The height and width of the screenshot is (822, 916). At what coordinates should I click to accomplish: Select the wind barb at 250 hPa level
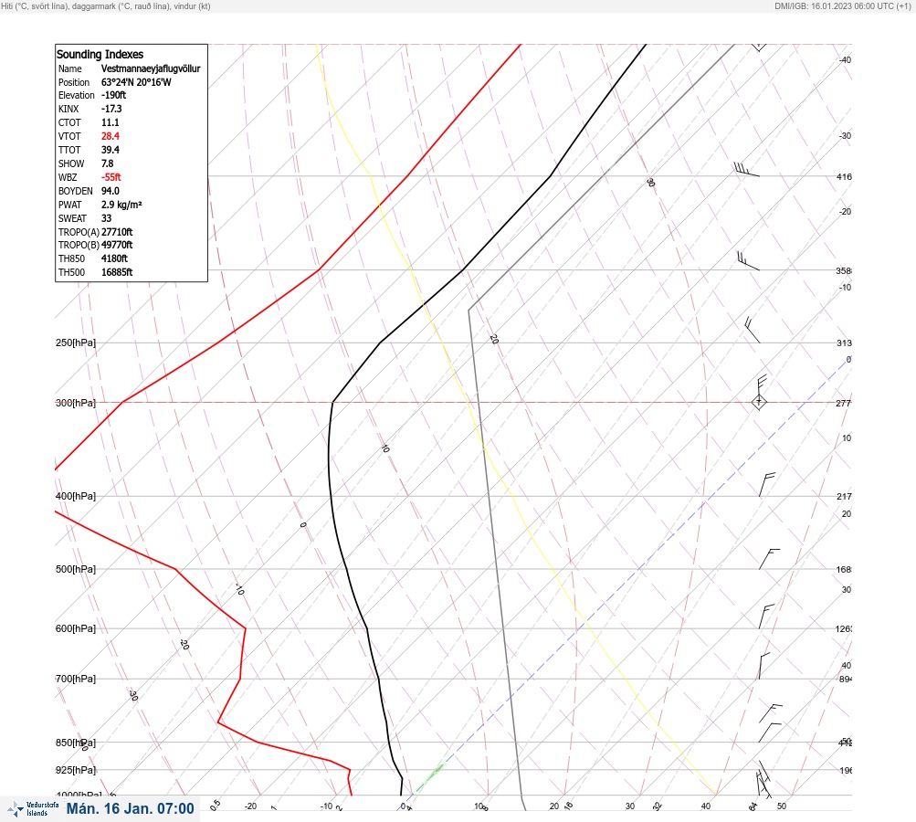pyautogui.click(x=753, y=330)
